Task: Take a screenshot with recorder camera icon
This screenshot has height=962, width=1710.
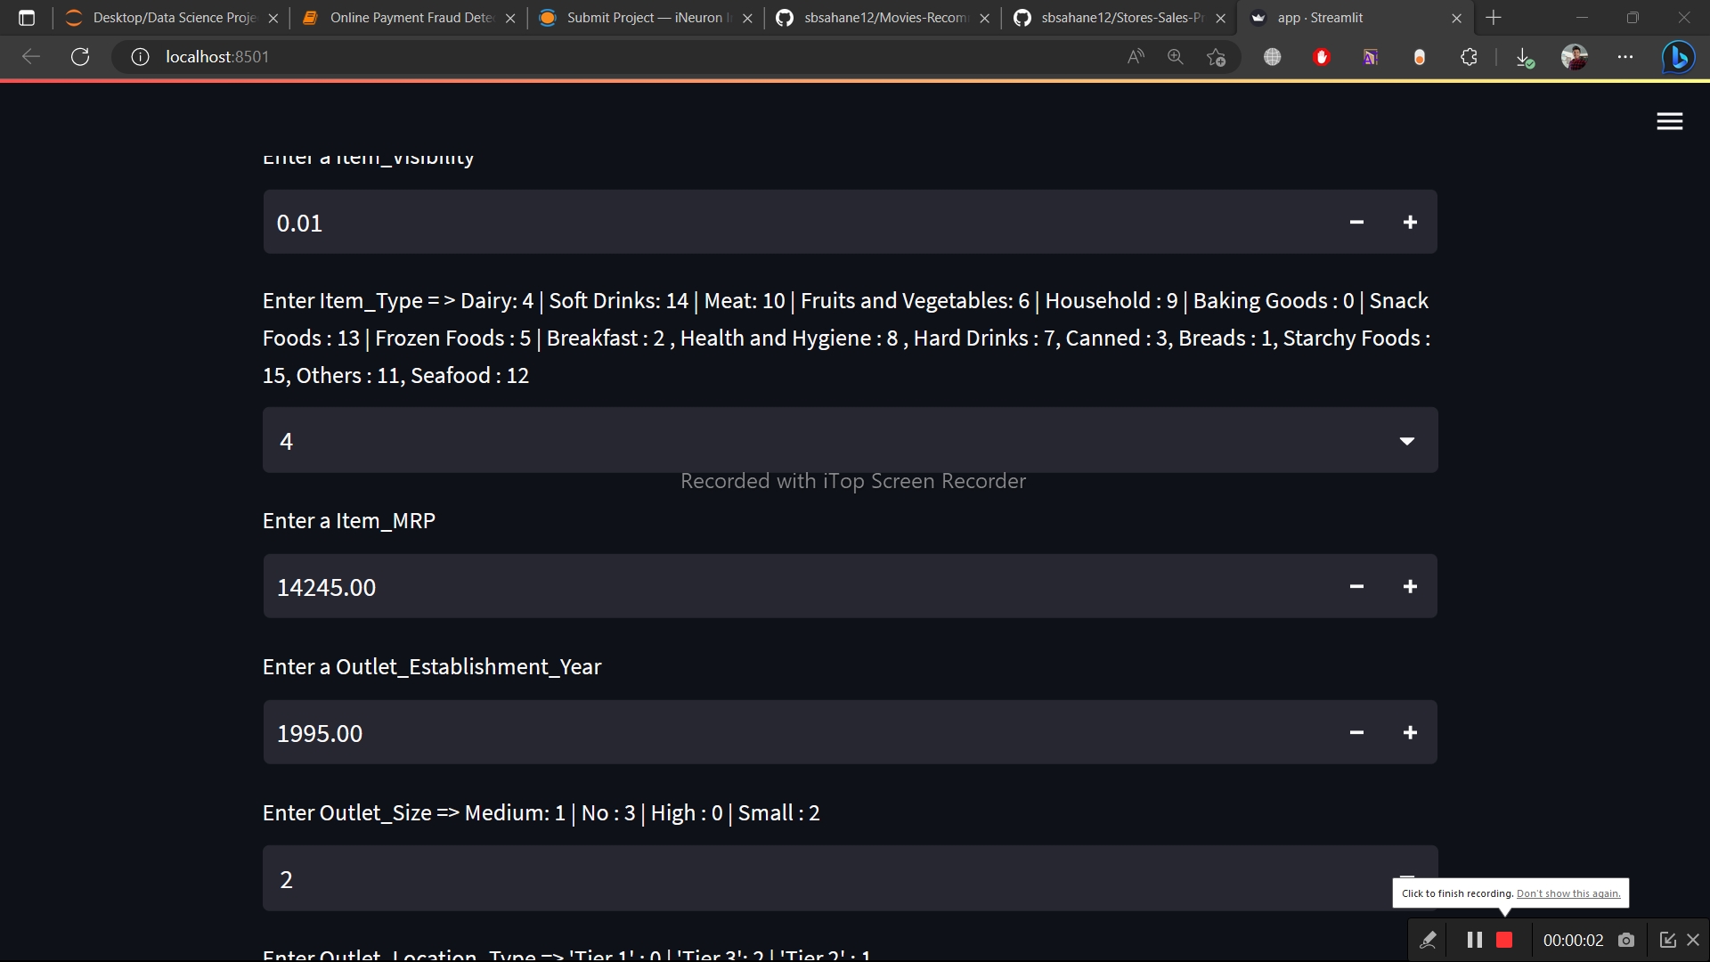Action: click(1626, 941)
